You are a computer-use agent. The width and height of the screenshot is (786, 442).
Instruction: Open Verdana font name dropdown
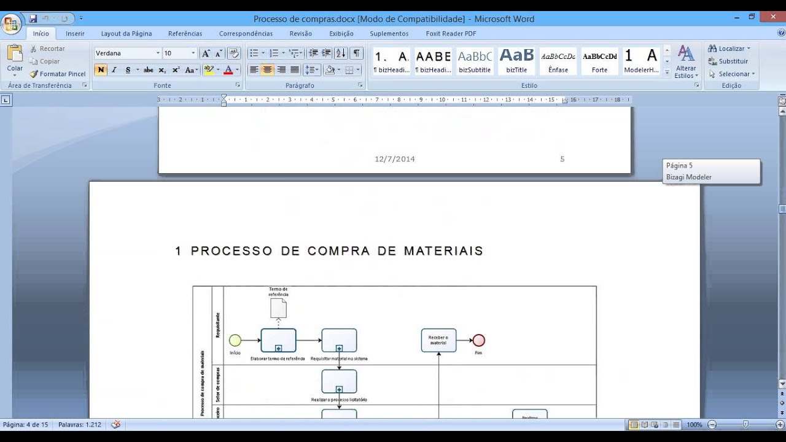158,53
